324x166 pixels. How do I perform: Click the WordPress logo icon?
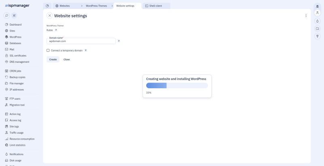6,37
